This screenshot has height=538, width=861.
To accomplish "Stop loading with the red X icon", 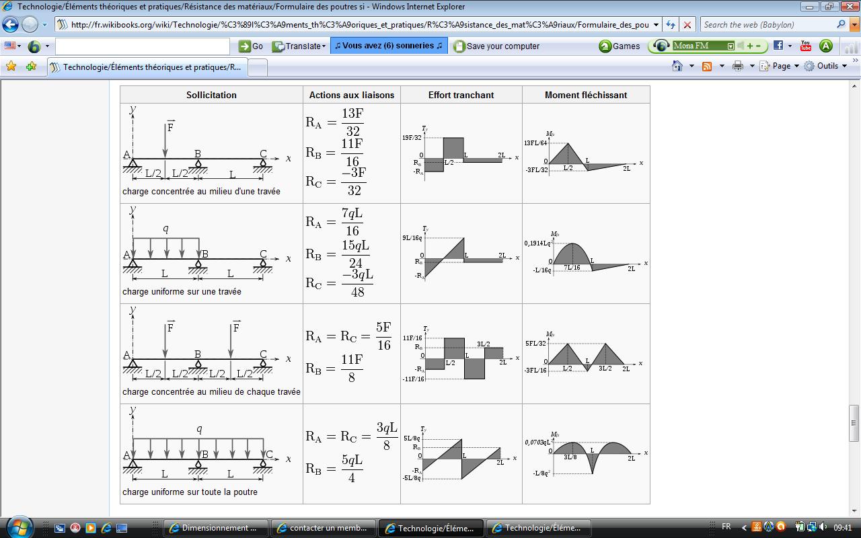I will point(687,25).
